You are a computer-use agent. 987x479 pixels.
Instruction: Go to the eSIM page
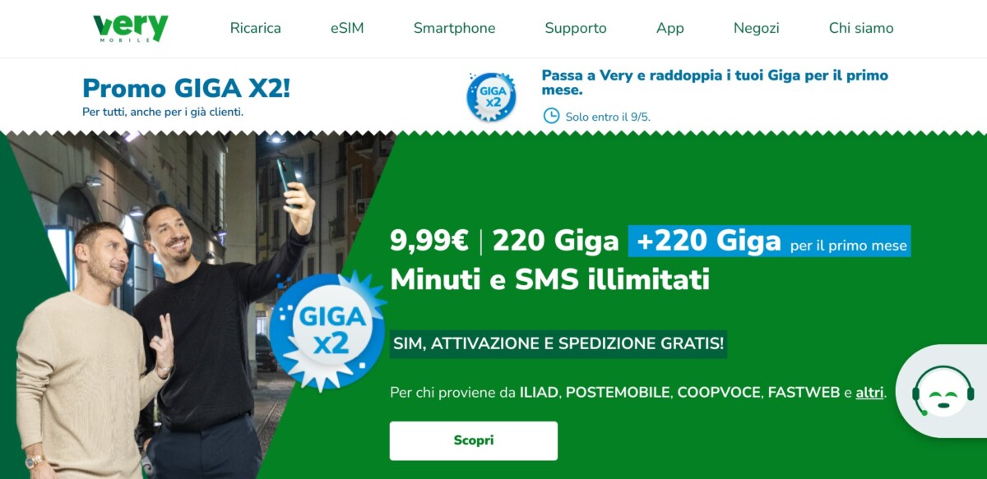(x=347, y=28)
